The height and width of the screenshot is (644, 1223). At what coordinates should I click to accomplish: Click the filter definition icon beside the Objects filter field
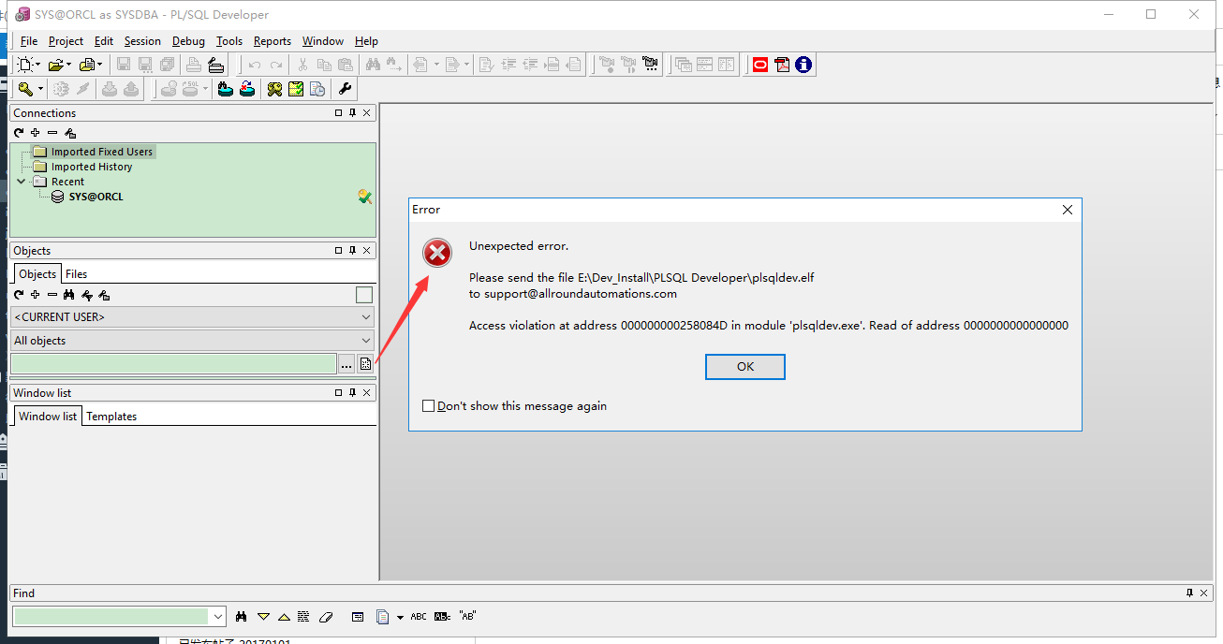(x=366, y=364)
